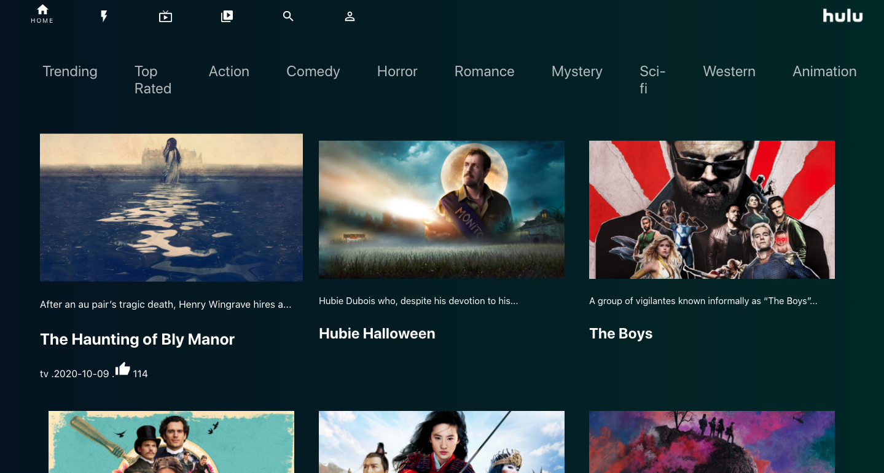Open the live TV icon

[165, 17]
